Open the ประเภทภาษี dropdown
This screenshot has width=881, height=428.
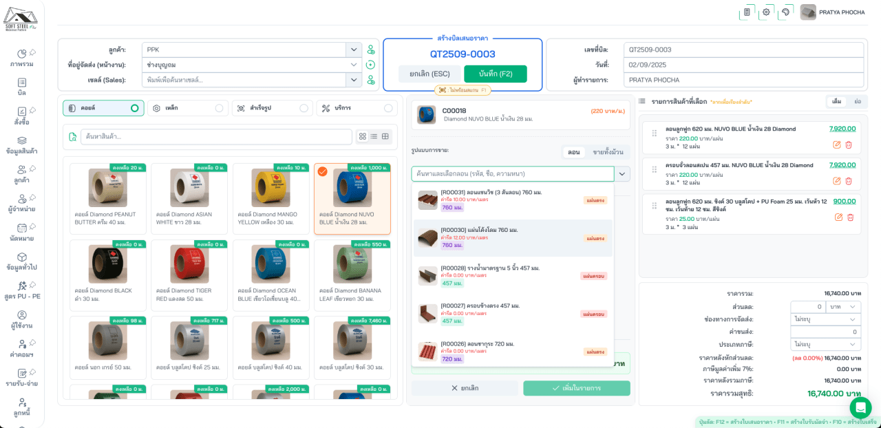point(825,344)
